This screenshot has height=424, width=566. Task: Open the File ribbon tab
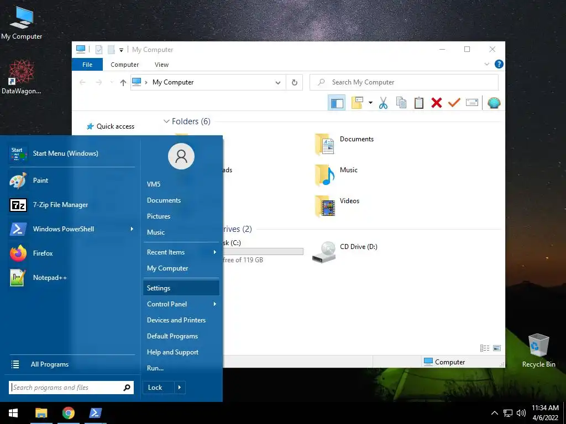87,65
